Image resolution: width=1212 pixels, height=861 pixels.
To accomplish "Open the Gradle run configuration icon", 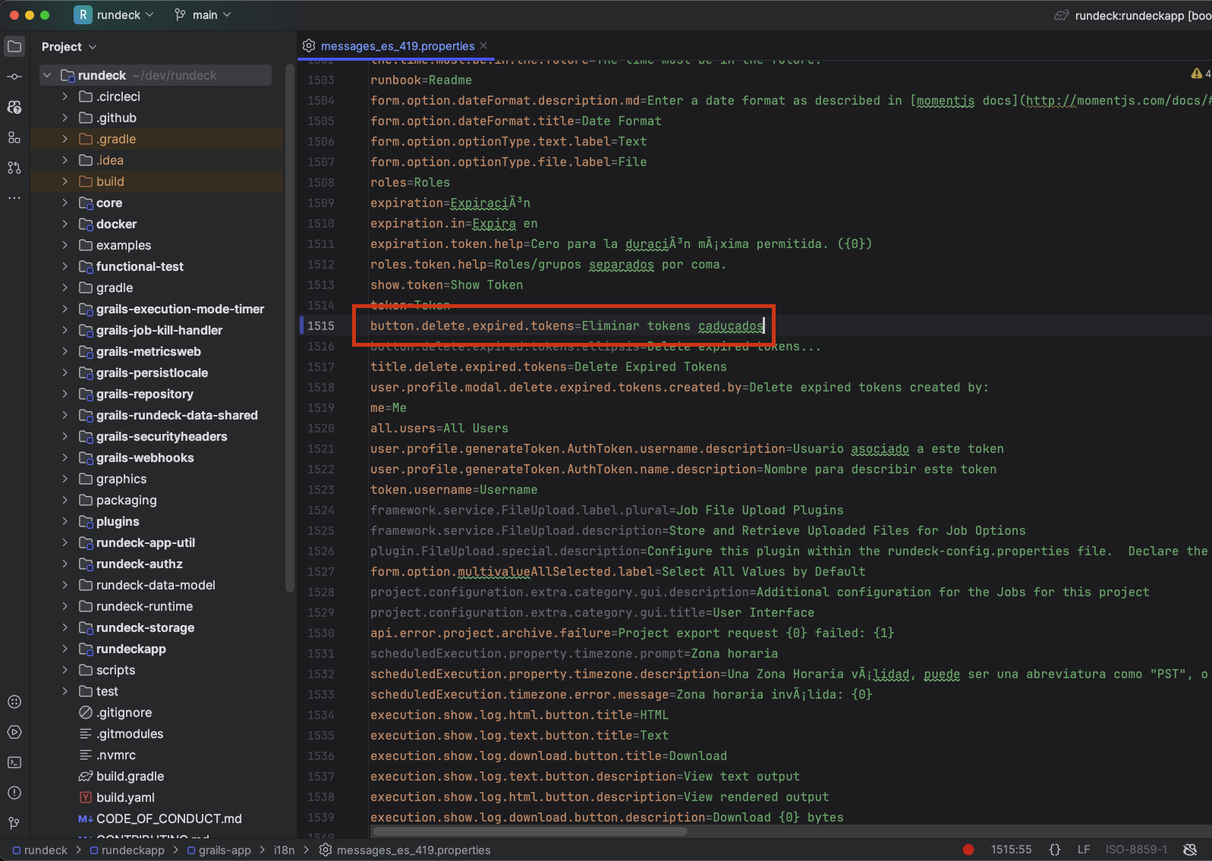I will pyautogui.click(x=1062, y=15).
